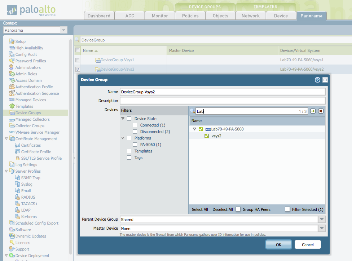Click Deselect All below the device list
Screen dimensions: 352x261
tap(223, 209)
